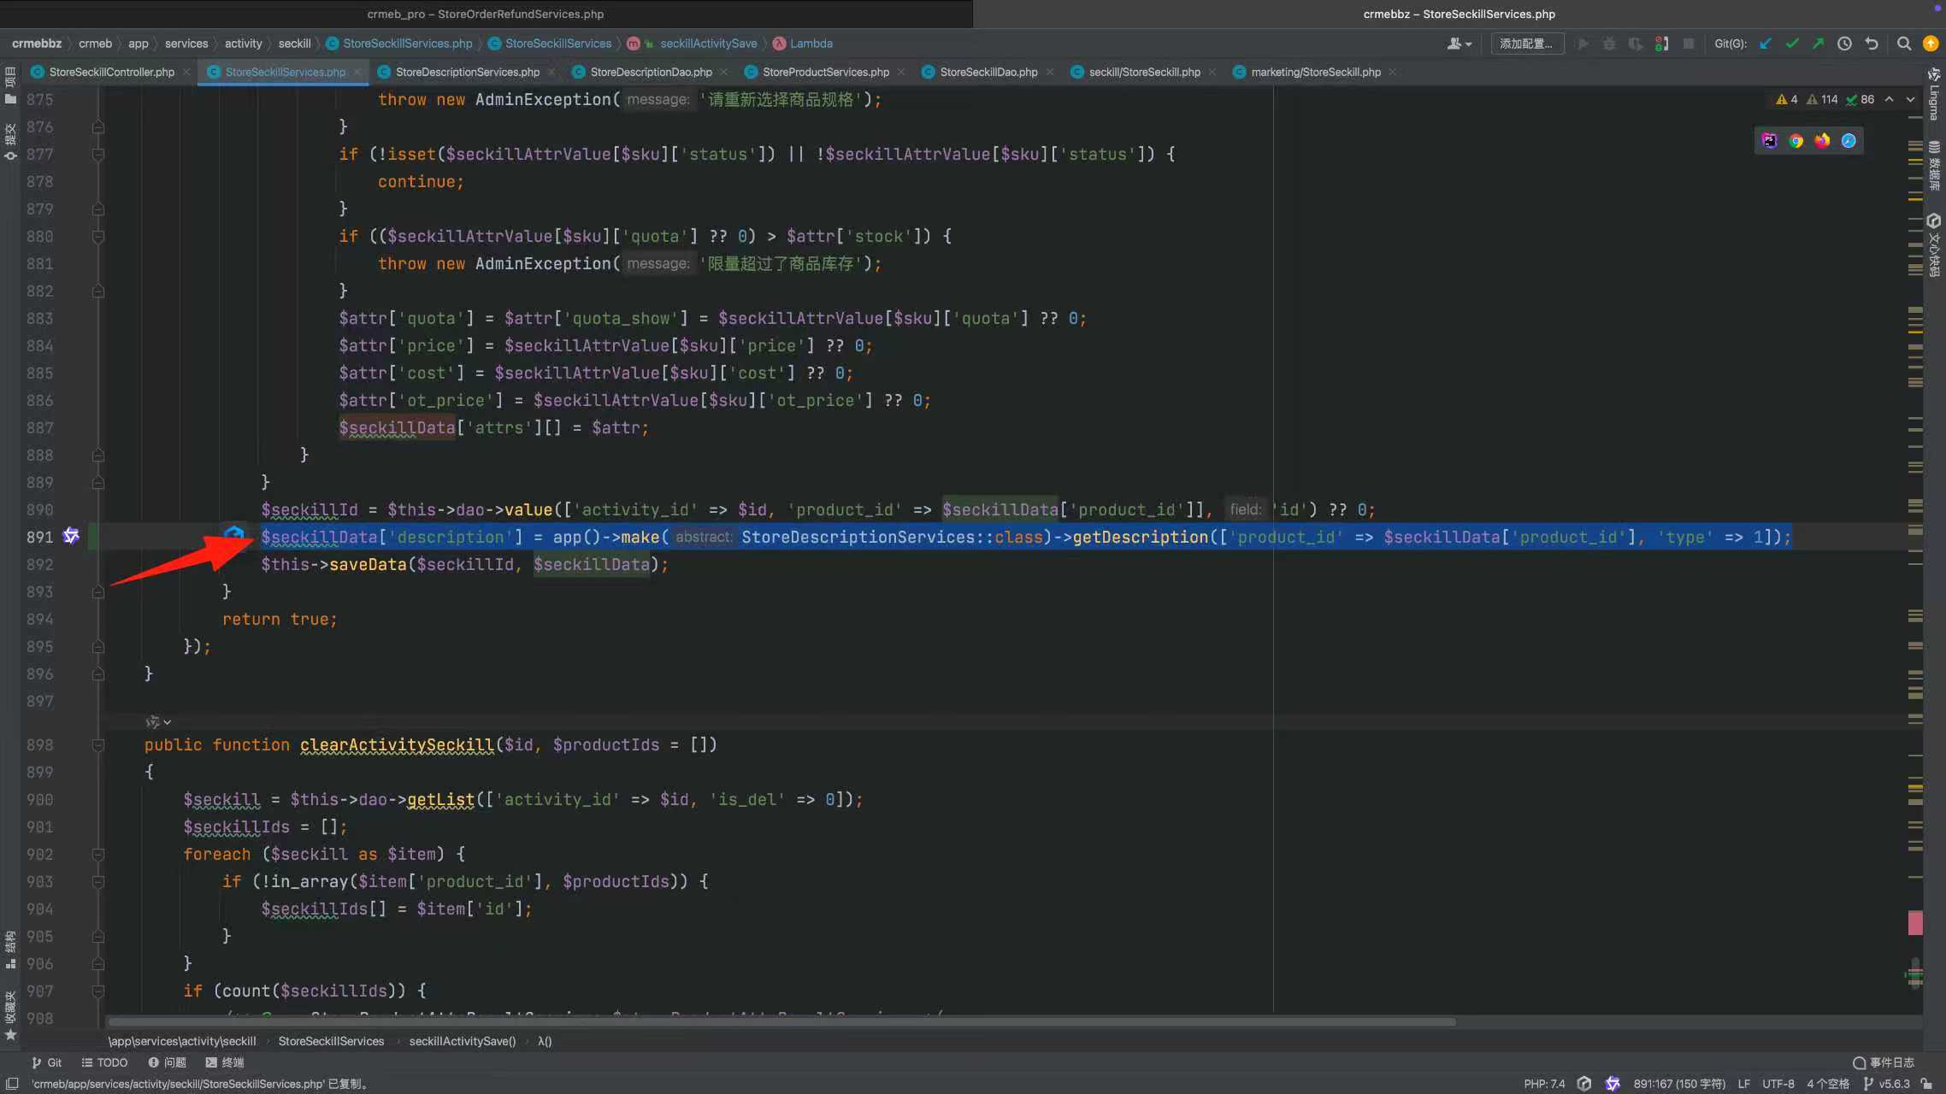
Task: Click run with coverage icon
Action: 1636,44
